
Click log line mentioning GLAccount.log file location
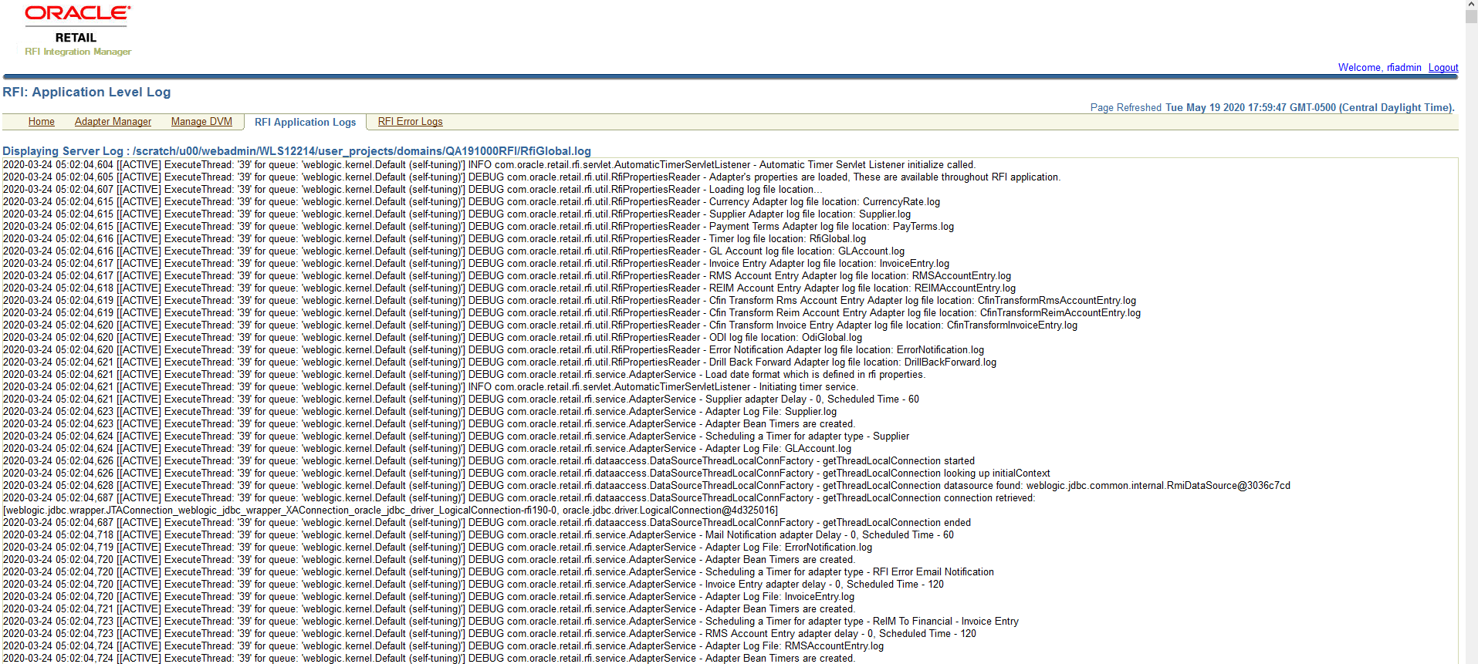click(454, 251)
